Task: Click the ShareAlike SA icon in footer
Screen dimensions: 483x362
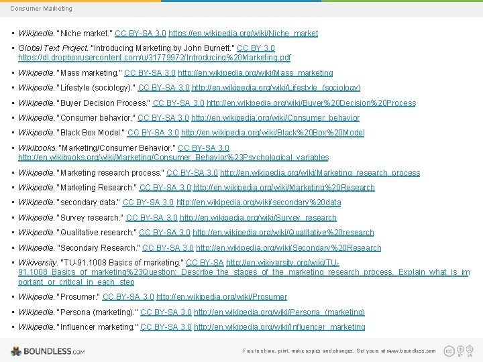Action: click(470, 351)
